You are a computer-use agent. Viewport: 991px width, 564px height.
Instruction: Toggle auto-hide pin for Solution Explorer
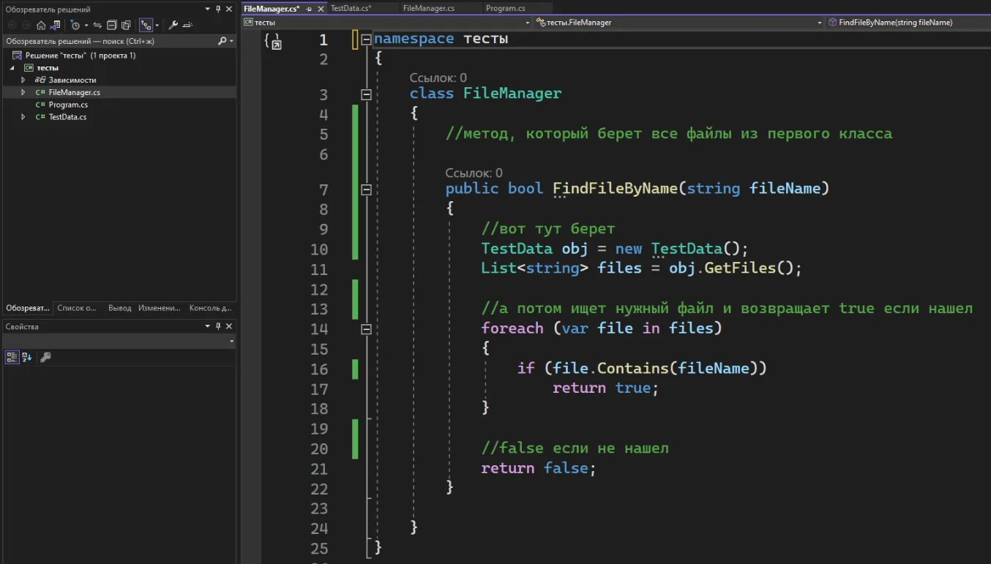[x=218, y=10]
